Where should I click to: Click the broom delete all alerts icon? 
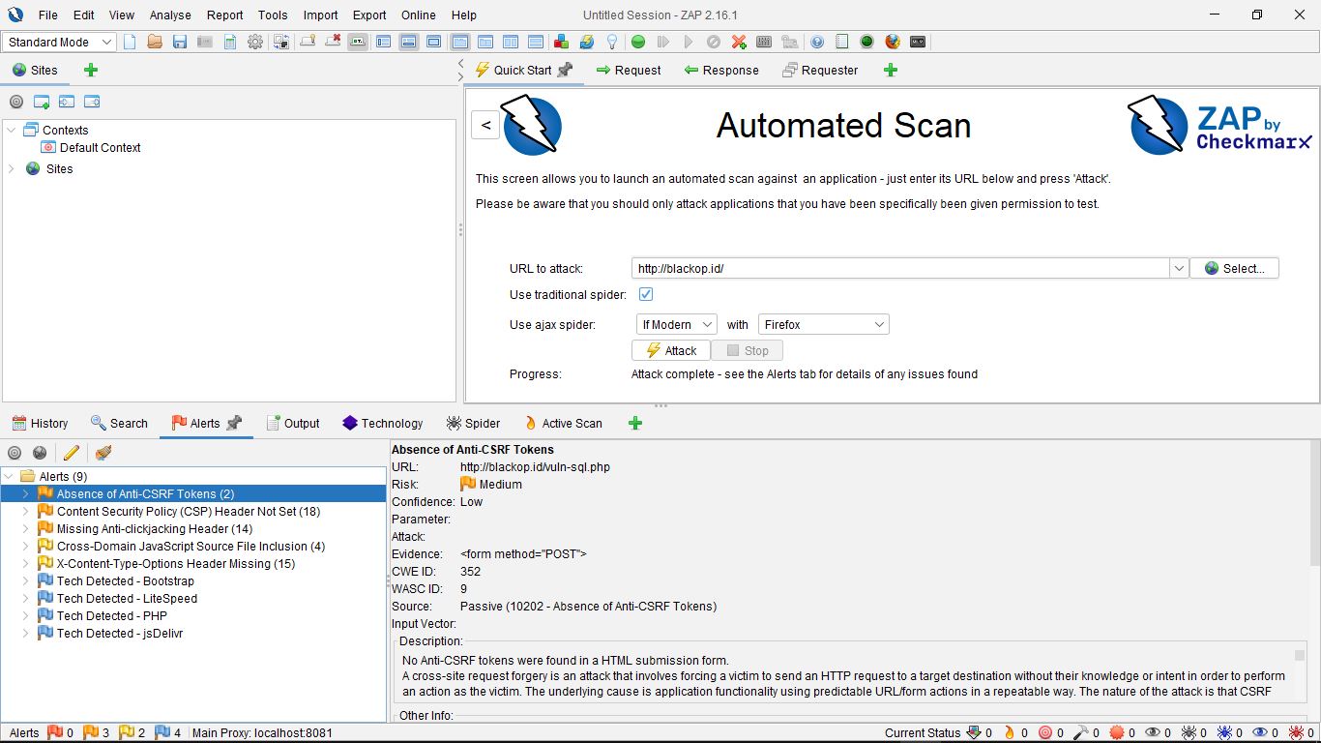103,452
